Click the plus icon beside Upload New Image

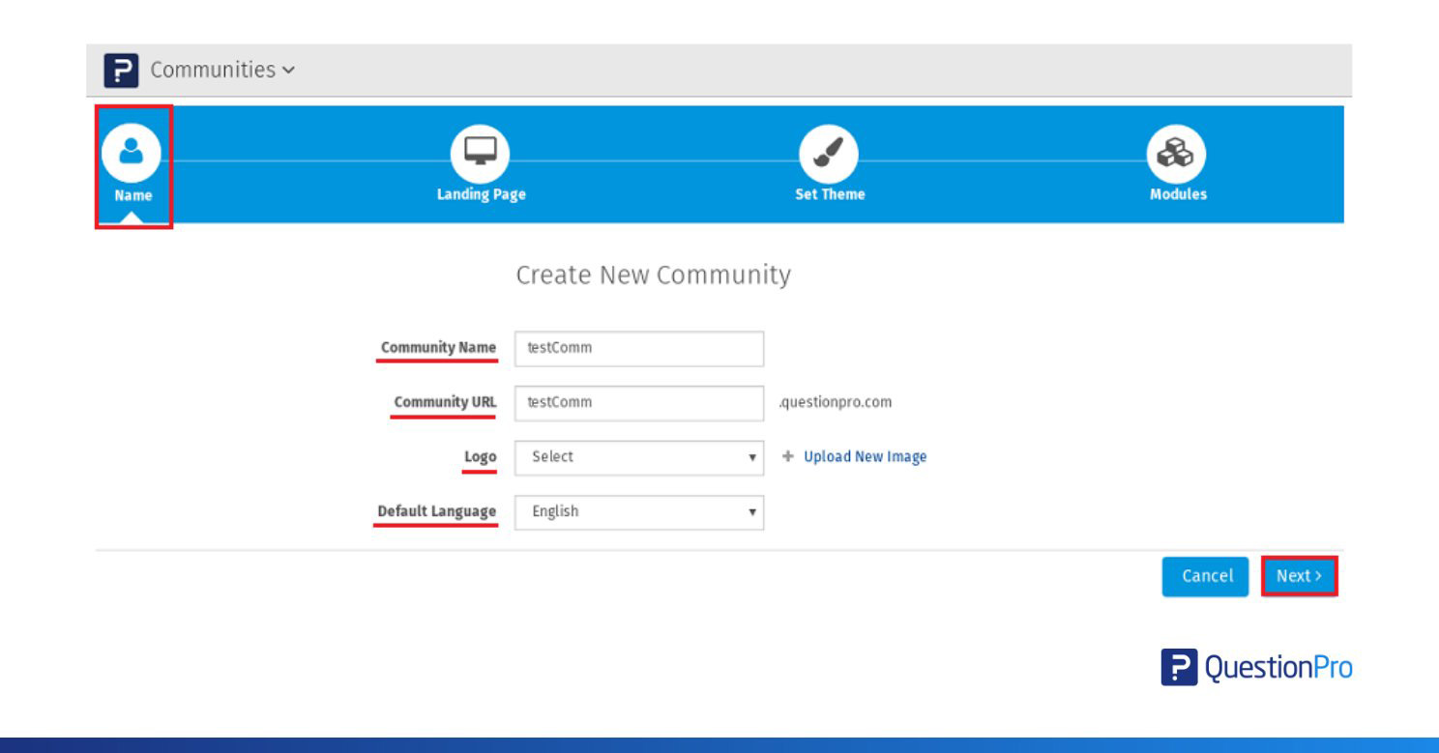click(x=788, y=456)
